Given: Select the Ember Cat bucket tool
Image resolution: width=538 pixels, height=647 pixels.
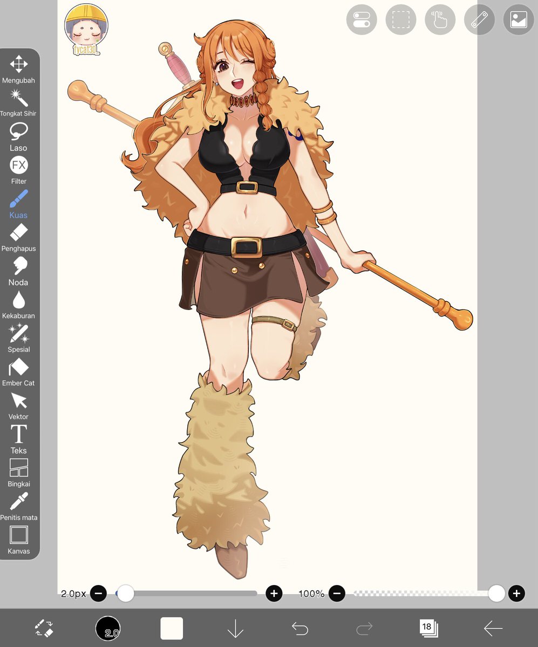Looking at the screenshot, I should [18, 372].
